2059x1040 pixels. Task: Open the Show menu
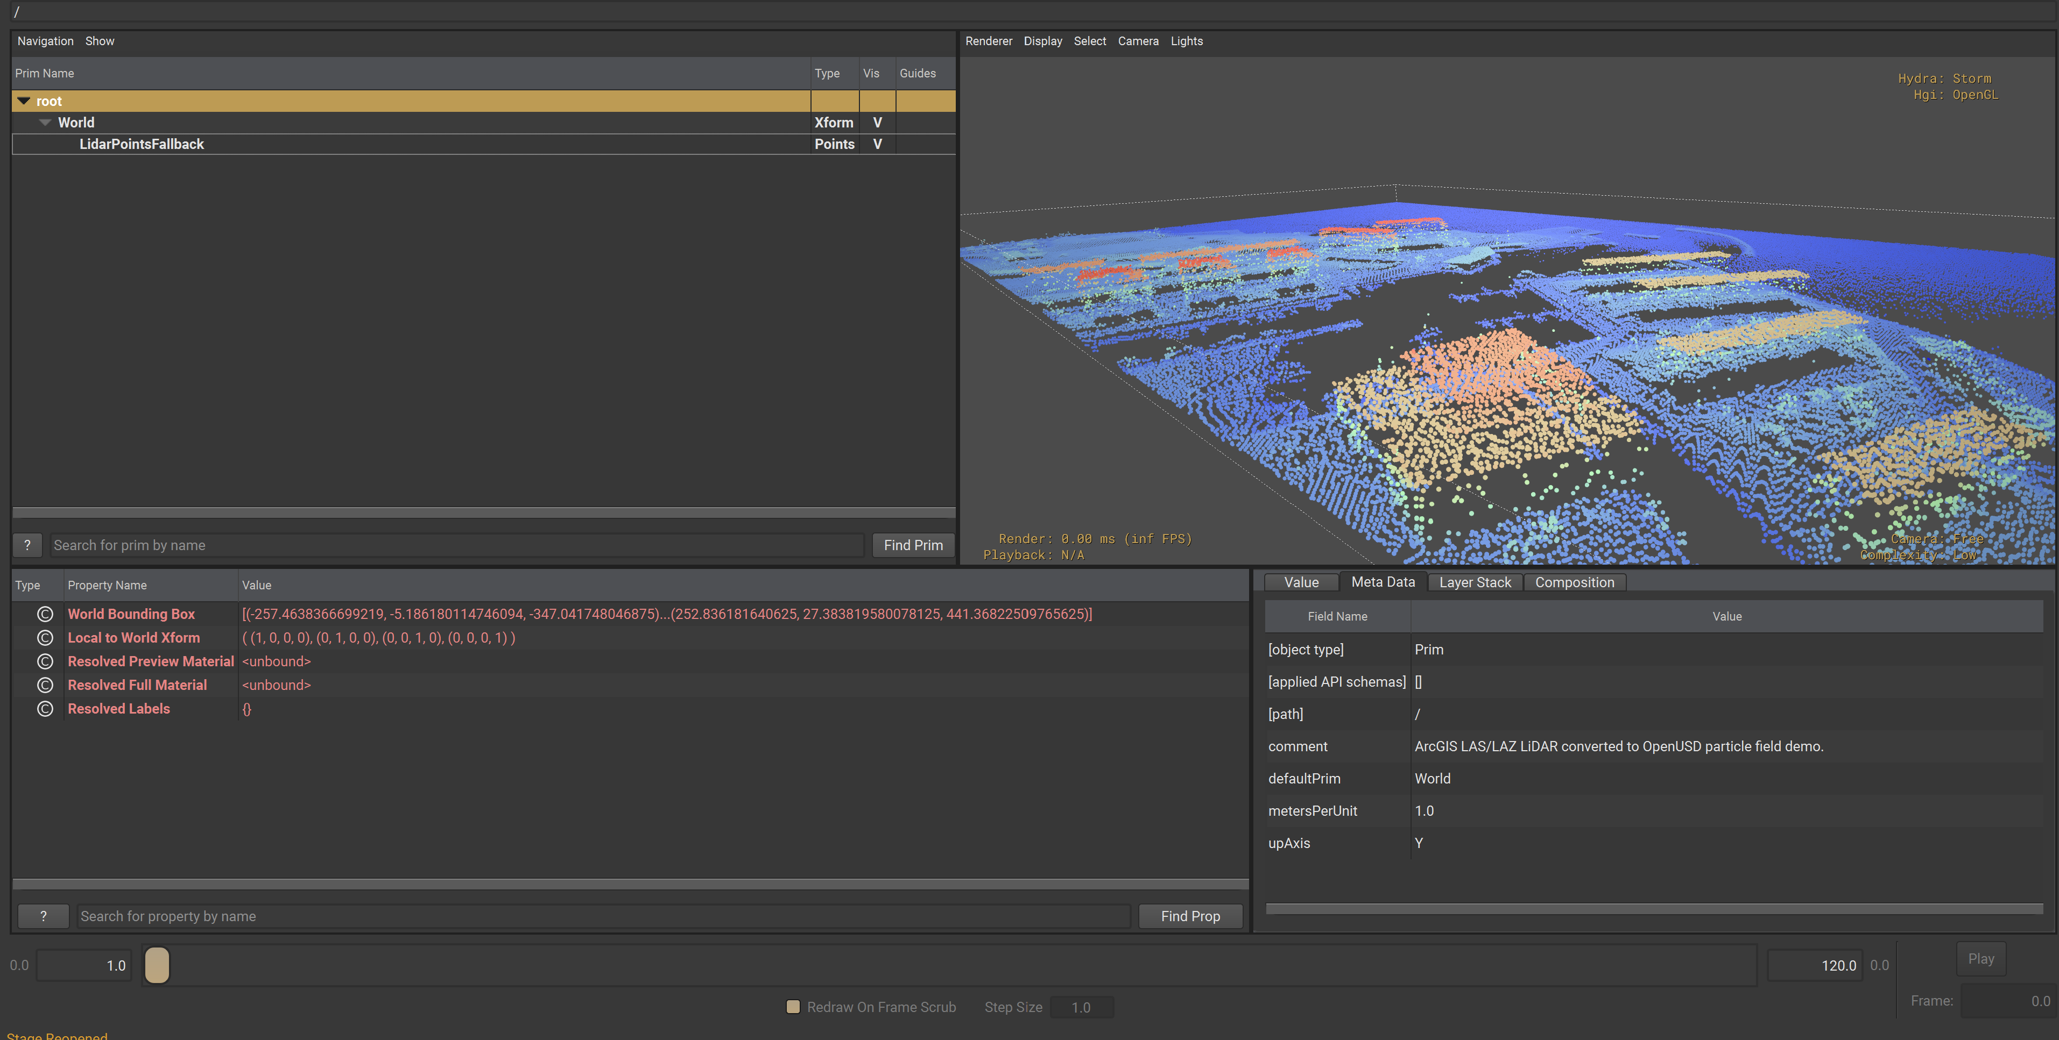100,41
